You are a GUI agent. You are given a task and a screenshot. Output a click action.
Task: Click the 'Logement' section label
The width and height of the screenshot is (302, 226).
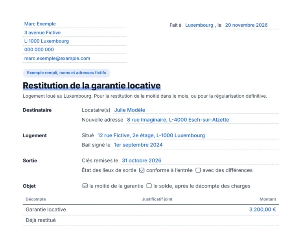click(35, 135)
